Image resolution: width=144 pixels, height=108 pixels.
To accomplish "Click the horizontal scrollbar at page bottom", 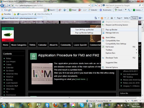I will coord(69,98).
